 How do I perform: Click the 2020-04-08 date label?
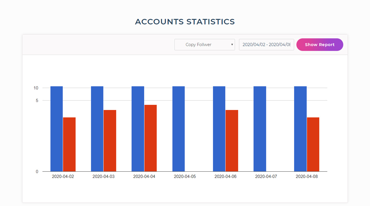point(306,176)
